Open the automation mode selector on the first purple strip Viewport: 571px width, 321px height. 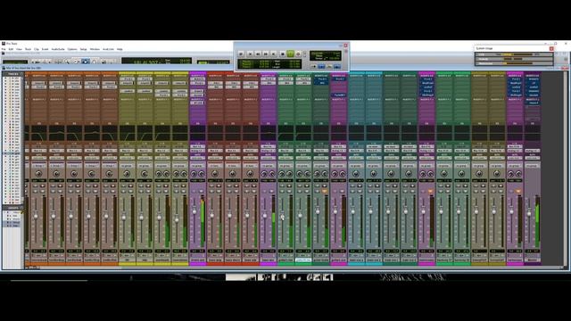tap(197, 158)
